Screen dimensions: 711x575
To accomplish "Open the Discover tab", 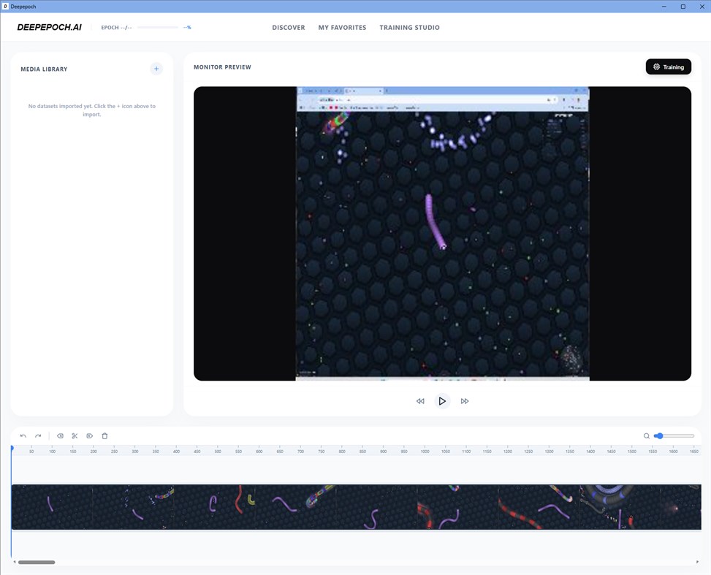I will click(289, 28).
